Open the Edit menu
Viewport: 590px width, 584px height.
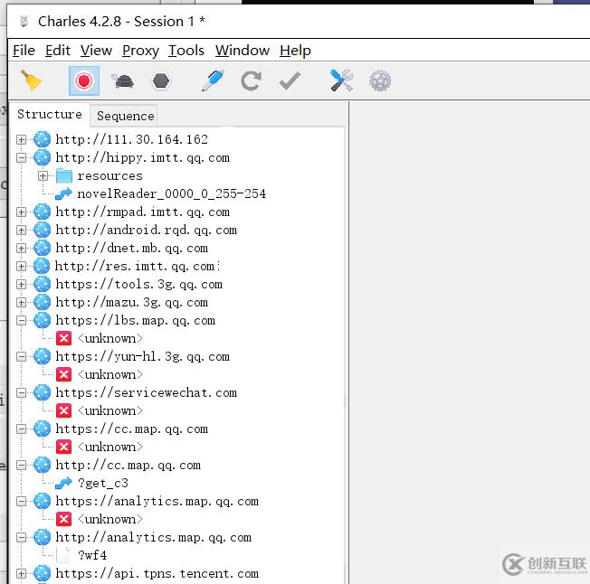[x=58, y=51]
